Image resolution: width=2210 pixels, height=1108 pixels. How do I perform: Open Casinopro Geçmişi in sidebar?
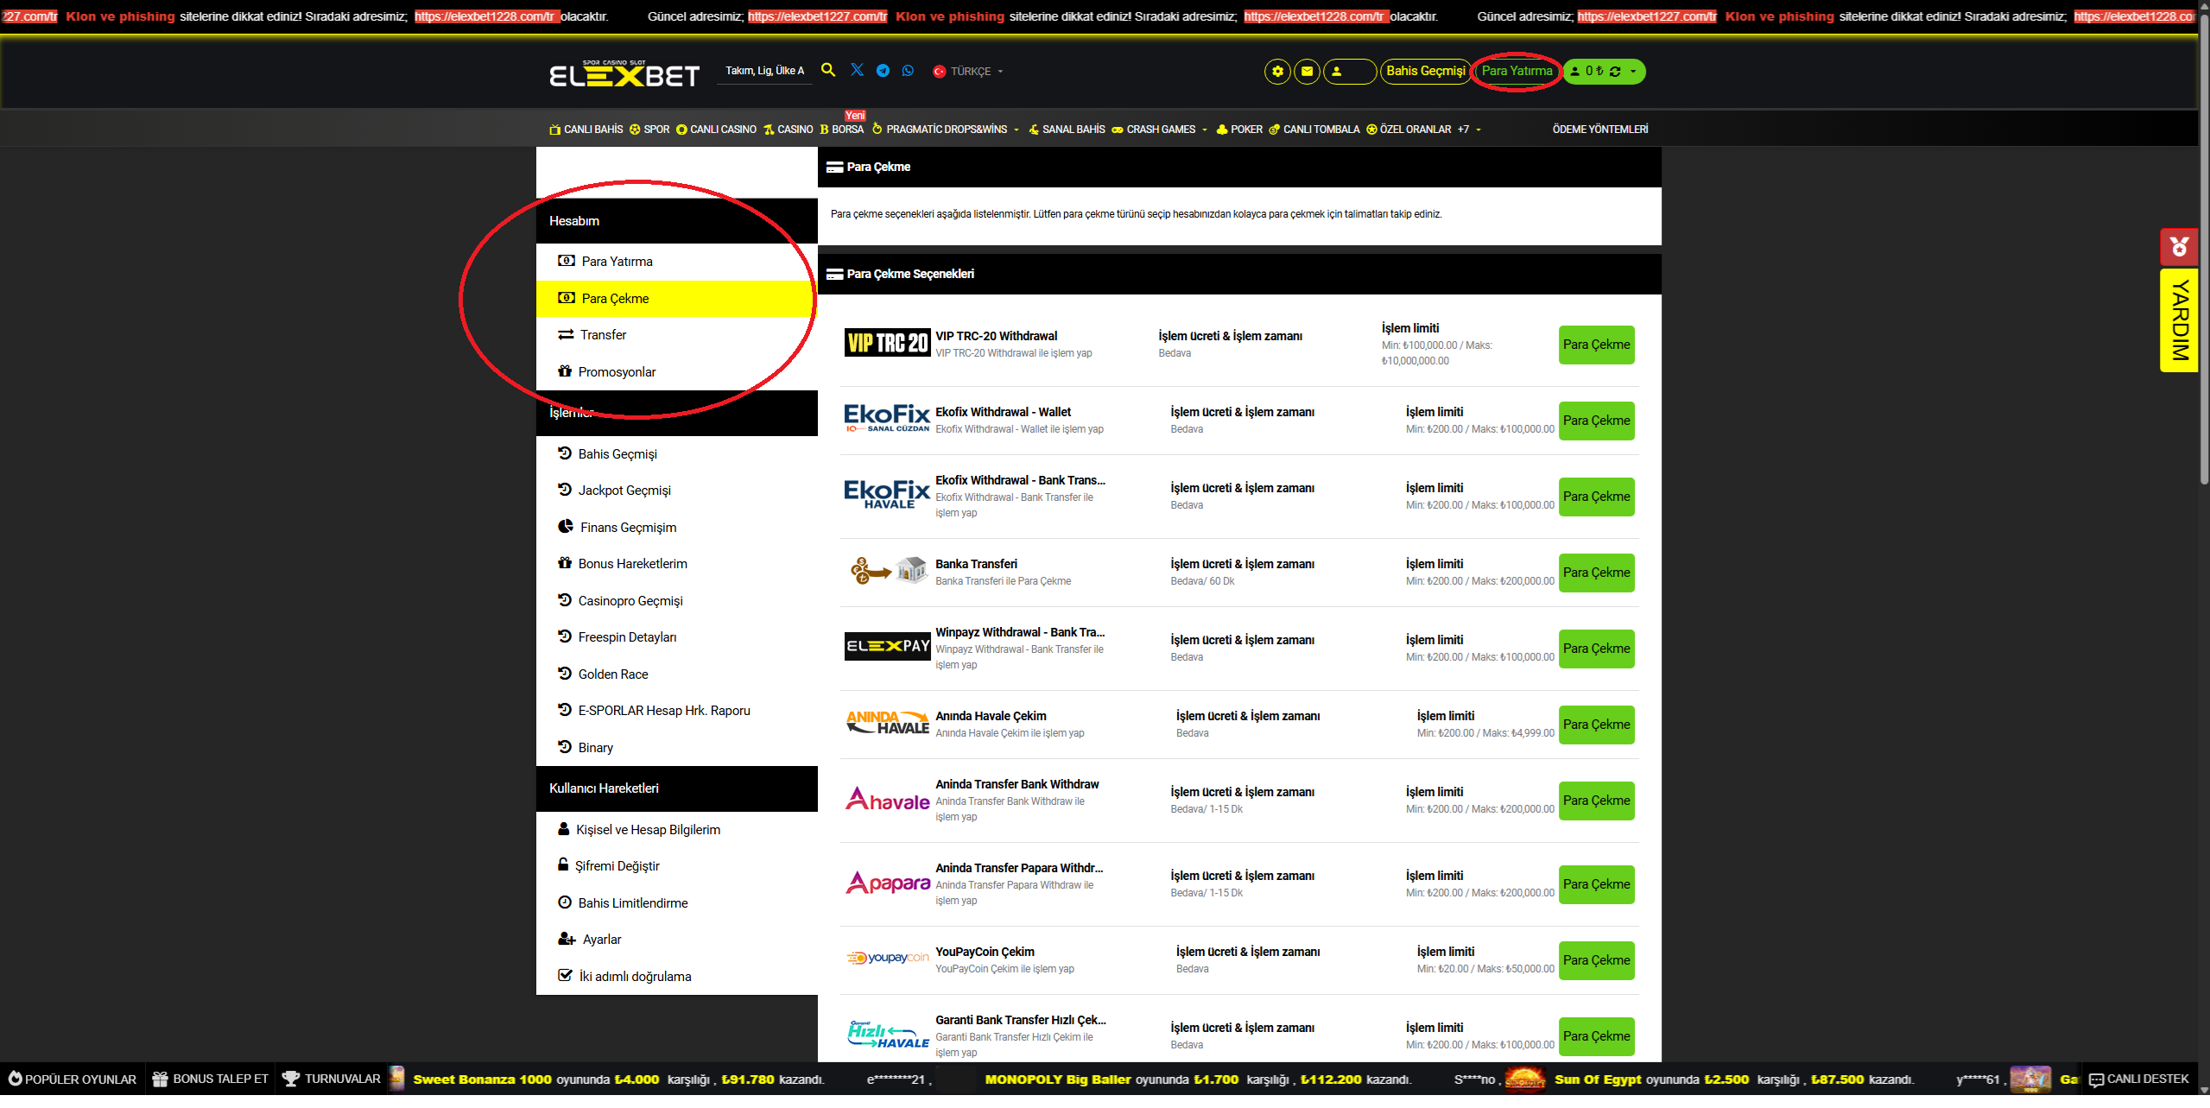click(x=677, y=601)
